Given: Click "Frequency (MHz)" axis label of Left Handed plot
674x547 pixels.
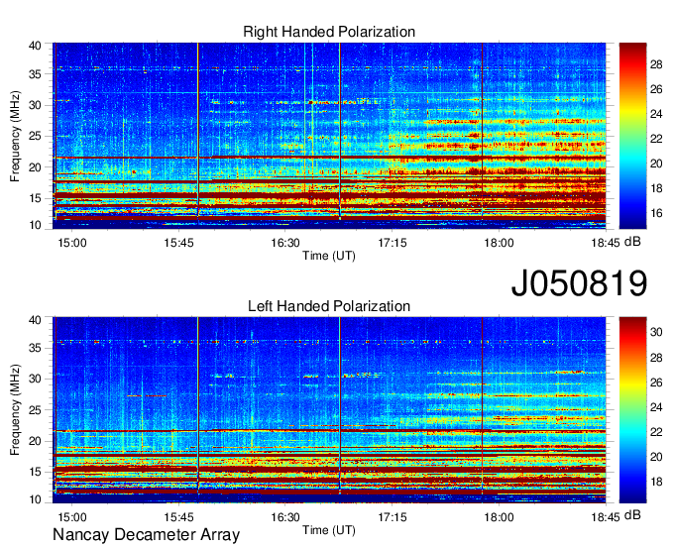Looking at the screenshot, I should (x=15, y=410).
